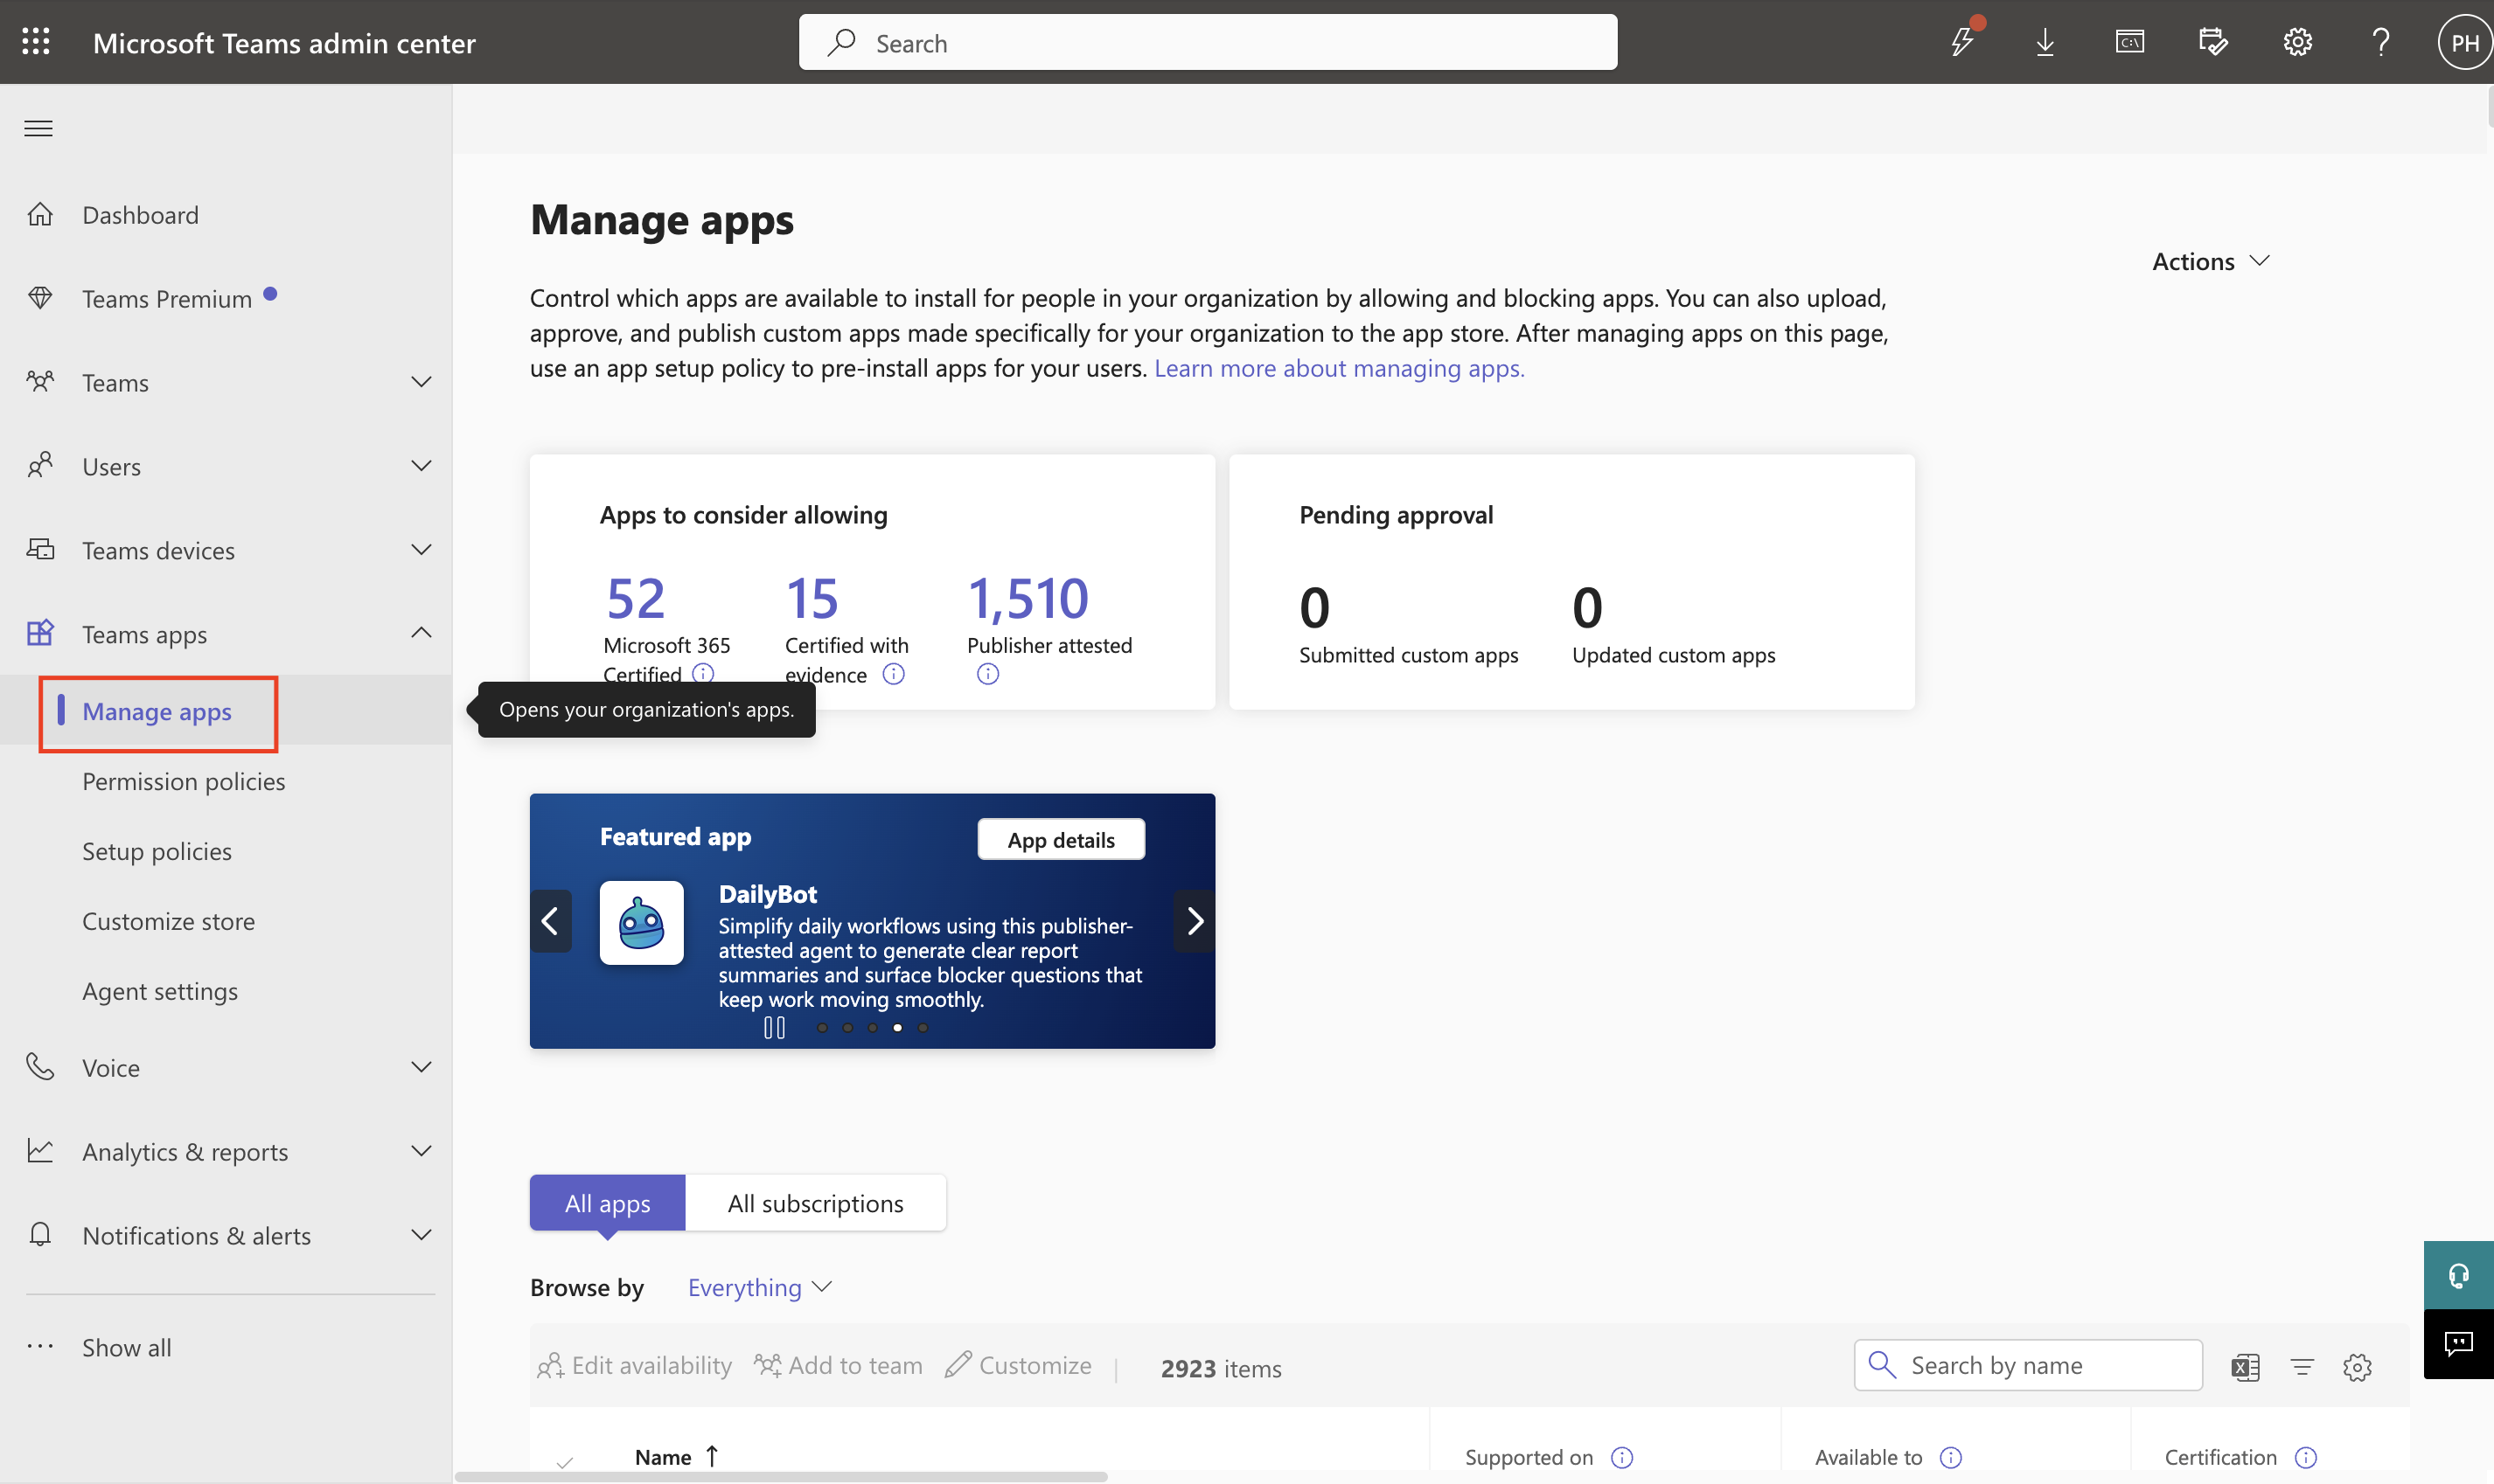
Task: Click the Customize toolbar button
Action: tap(1020, 1365)
